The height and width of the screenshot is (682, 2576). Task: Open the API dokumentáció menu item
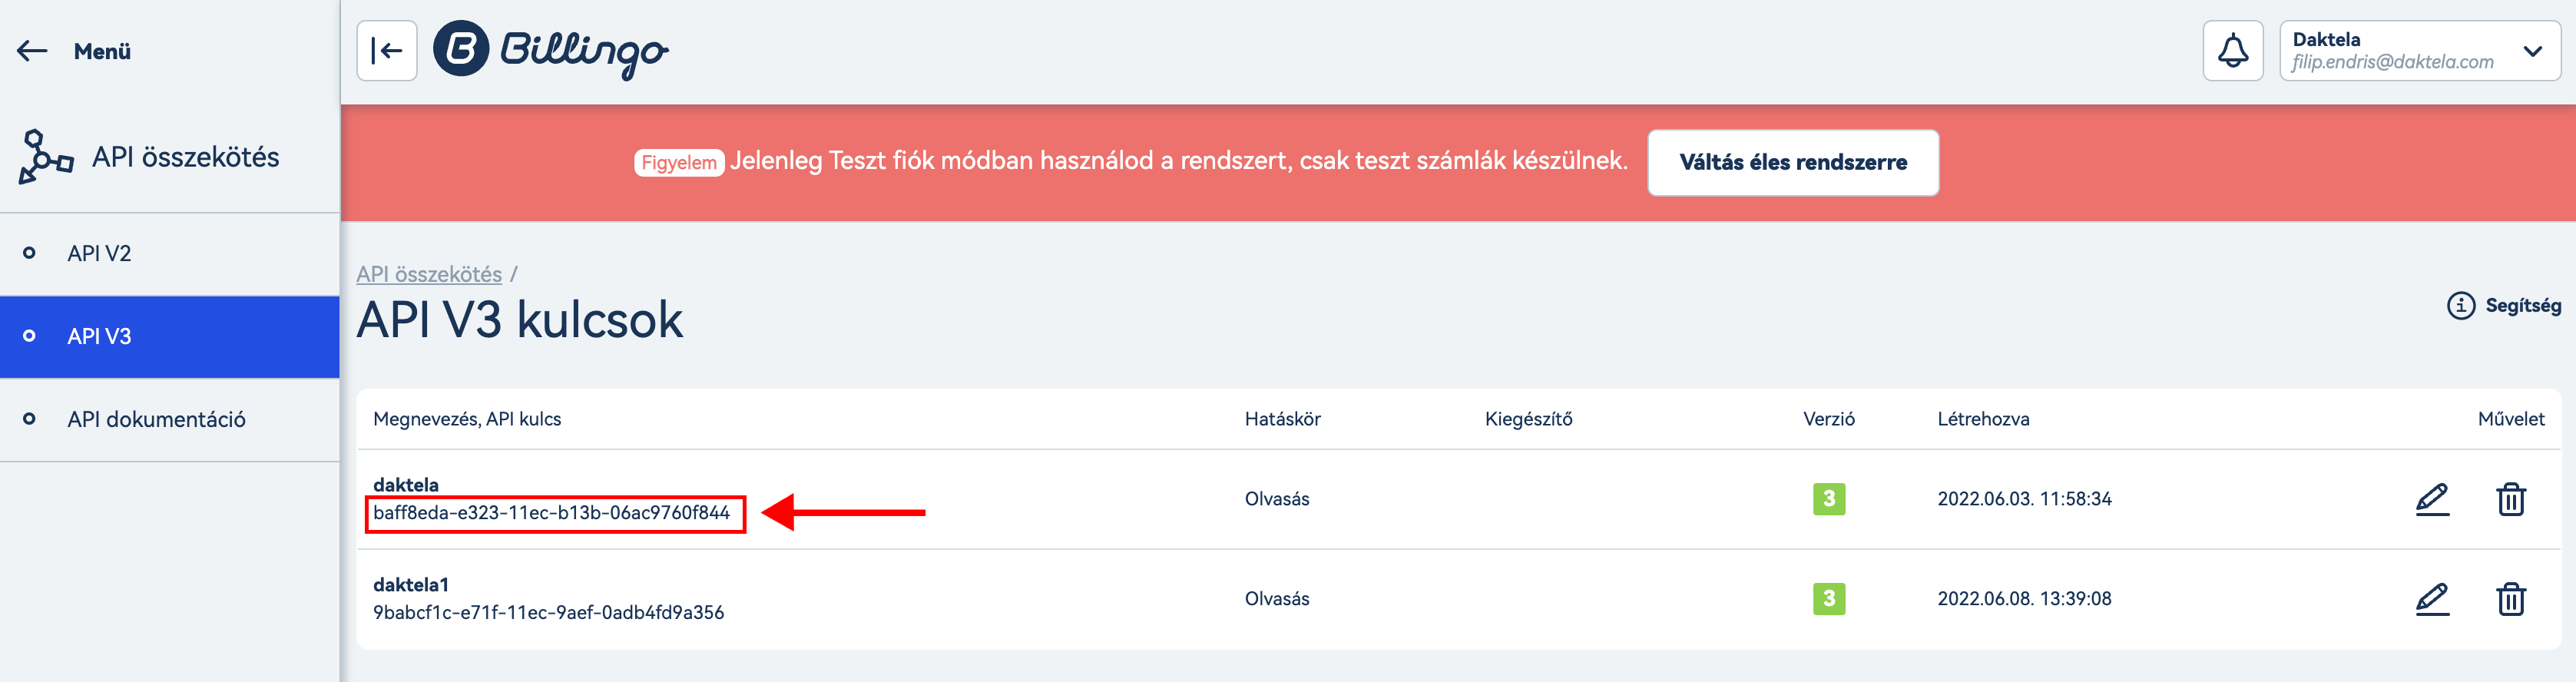[156, 420]
